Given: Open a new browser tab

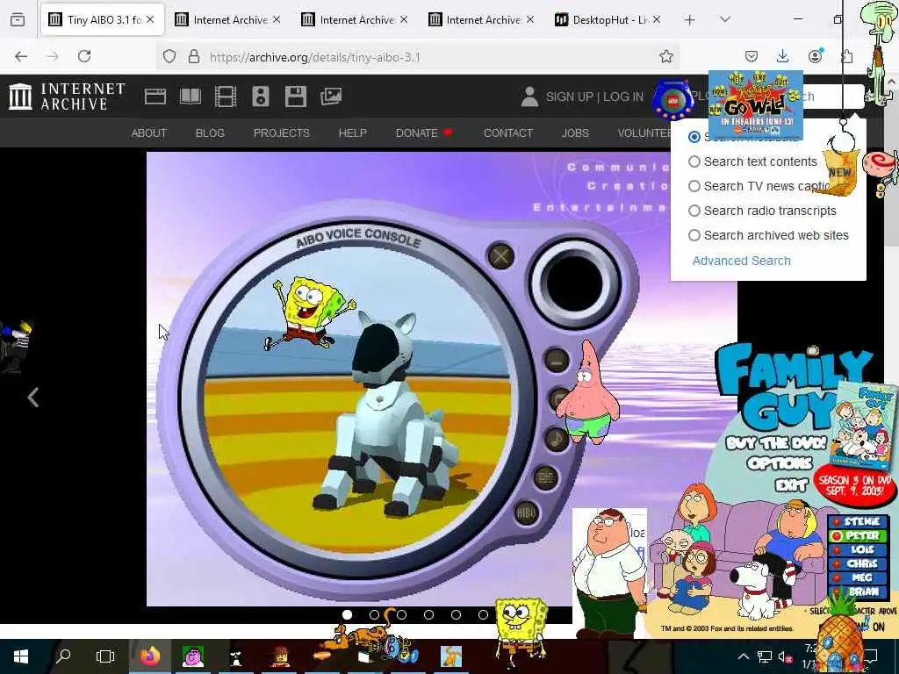Looking at the screenshot, I should 689,20.
